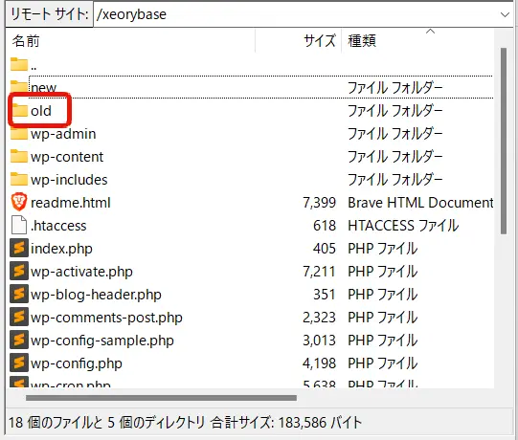This screenshot has width=518, height=440.
Task: Click the Brave icon of readme.html
Action: pyautogui.click(x=19, y=203)
